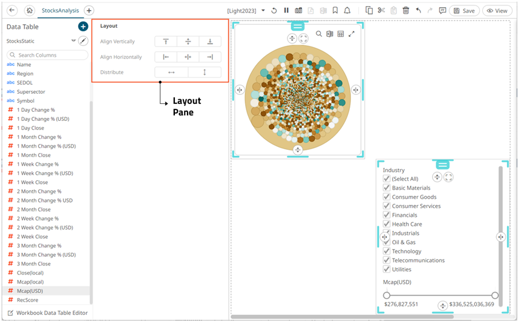Edit the StocksStatic data table with pencil icon

tap(83, 41)
